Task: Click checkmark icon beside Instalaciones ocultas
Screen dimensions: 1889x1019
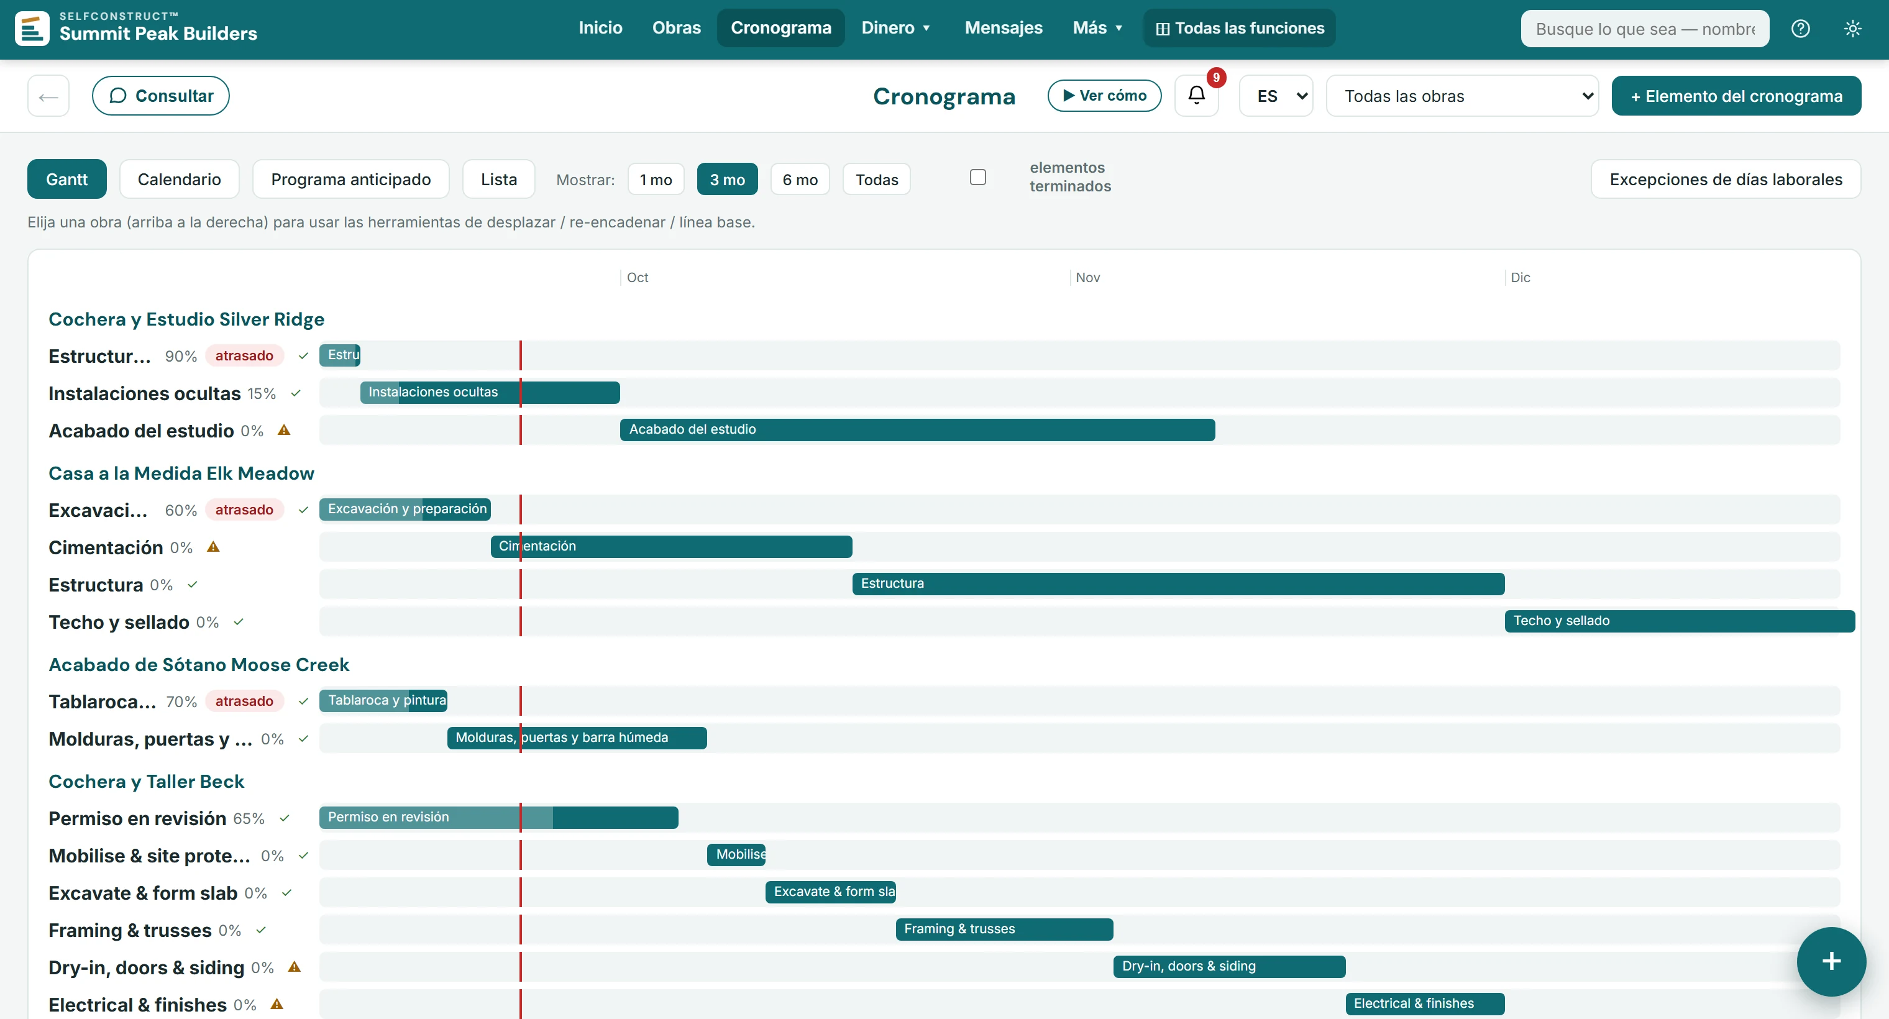Action: coord(296,394)
